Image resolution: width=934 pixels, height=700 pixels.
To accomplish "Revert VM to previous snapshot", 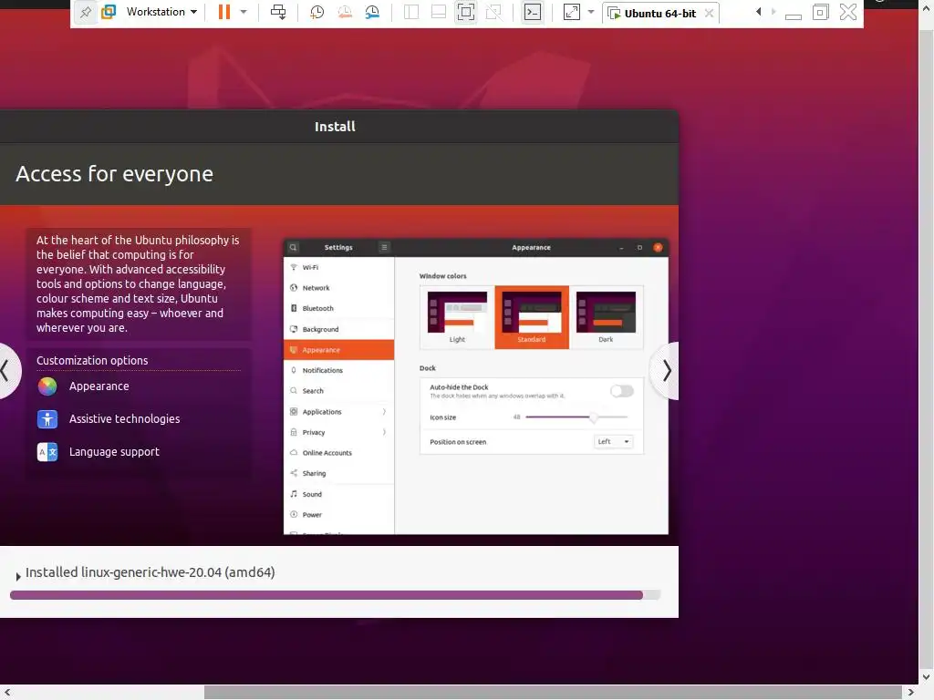I will tap(344, 12).
